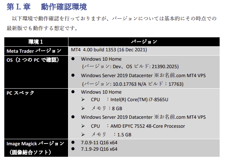Click Windows Server 2019 Datacenter in the OS row
The image size is (225, 160).
click(x=117, y=76)
